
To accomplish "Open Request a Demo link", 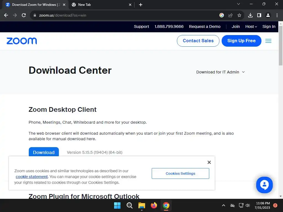I will [205, 26].
